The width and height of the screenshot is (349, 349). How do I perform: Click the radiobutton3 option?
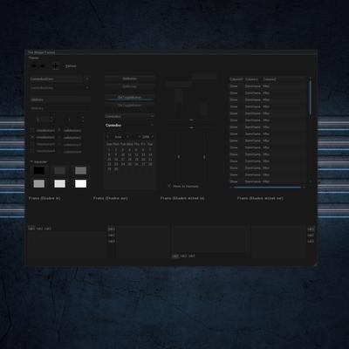coord(70,145)
